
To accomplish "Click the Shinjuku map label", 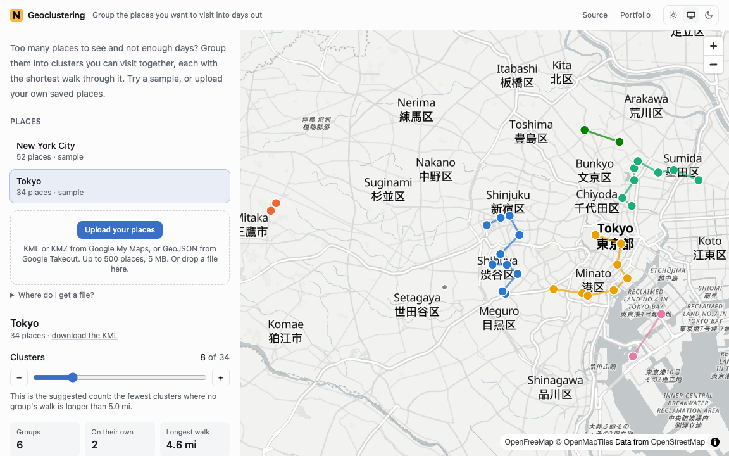I will (x=508, y=201).
